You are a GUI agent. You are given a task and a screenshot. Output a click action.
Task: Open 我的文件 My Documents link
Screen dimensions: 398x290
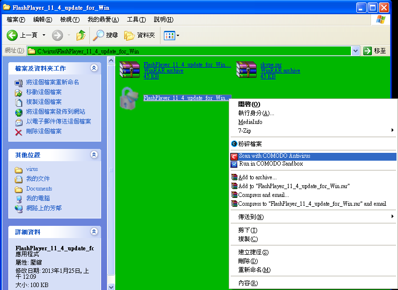pos(38,179)
